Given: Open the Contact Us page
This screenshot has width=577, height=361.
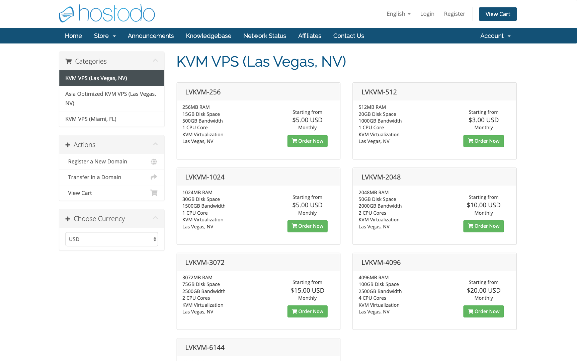Looking at the screenshot, I should tap(349, 36).
